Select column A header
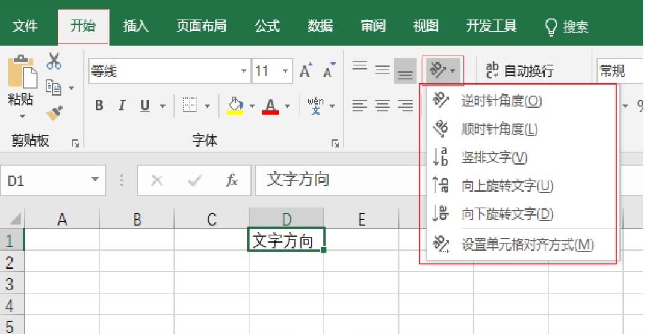650x334 pixels. 62,219
